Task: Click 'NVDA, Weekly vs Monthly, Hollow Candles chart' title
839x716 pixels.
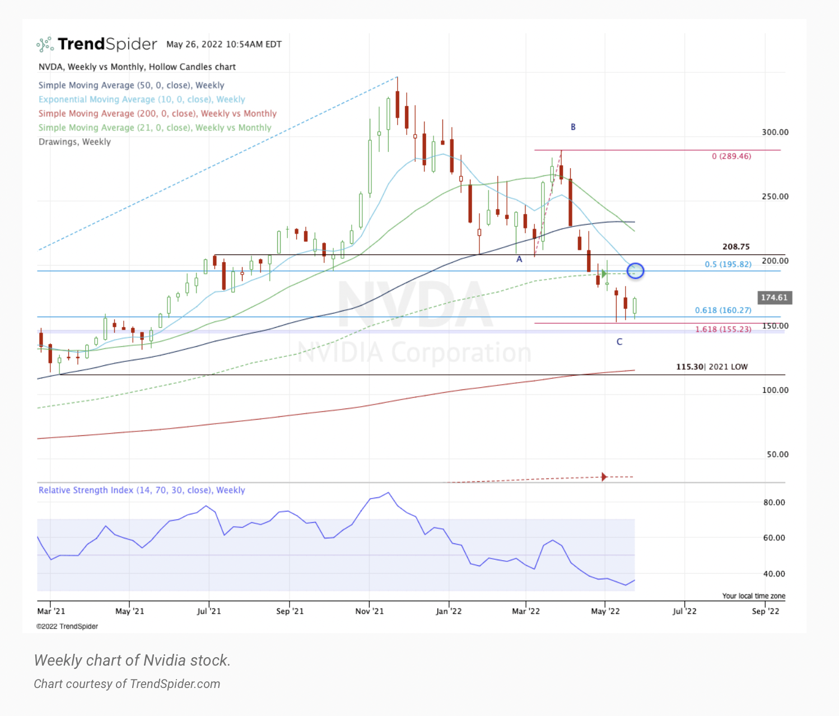Action: click(x=137, y=67)
